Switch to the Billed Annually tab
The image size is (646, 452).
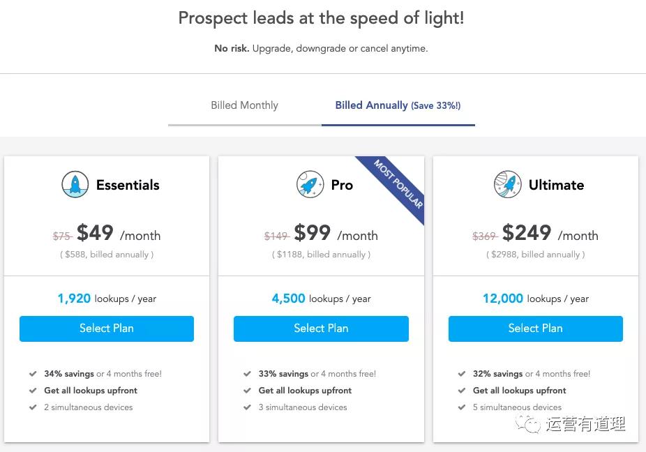pos(398,105)
